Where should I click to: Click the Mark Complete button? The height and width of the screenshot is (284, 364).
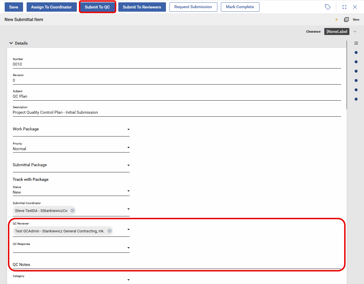(240, 7)
